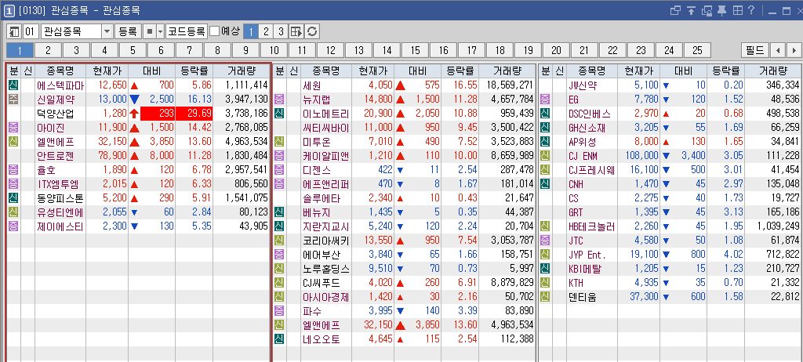Click the 코드등록 button
Viewport: 803px width, 362px height.
(187, 32)
